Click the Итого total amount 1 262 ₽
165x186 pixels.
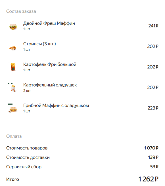point(148,179)
